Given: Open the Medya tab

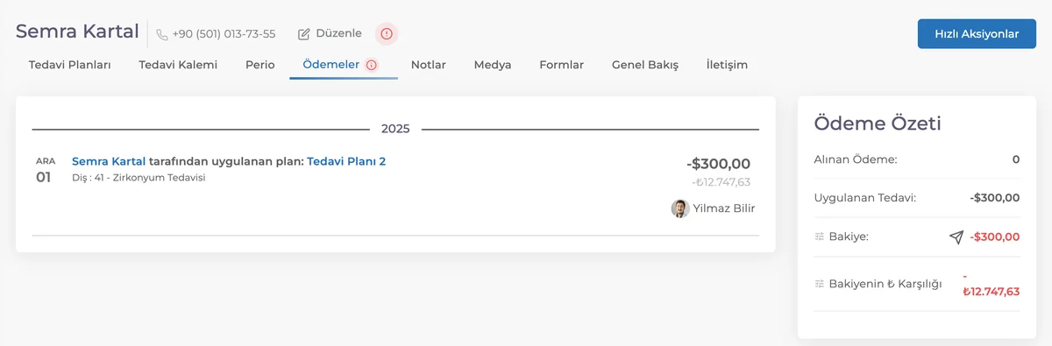Looking at the screenshot, I should (x=493, y=65).
